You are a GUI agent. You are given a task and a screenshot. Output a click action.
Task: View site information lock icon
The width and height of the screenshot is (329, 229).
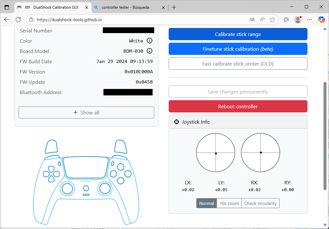click(x=31, y=20)
